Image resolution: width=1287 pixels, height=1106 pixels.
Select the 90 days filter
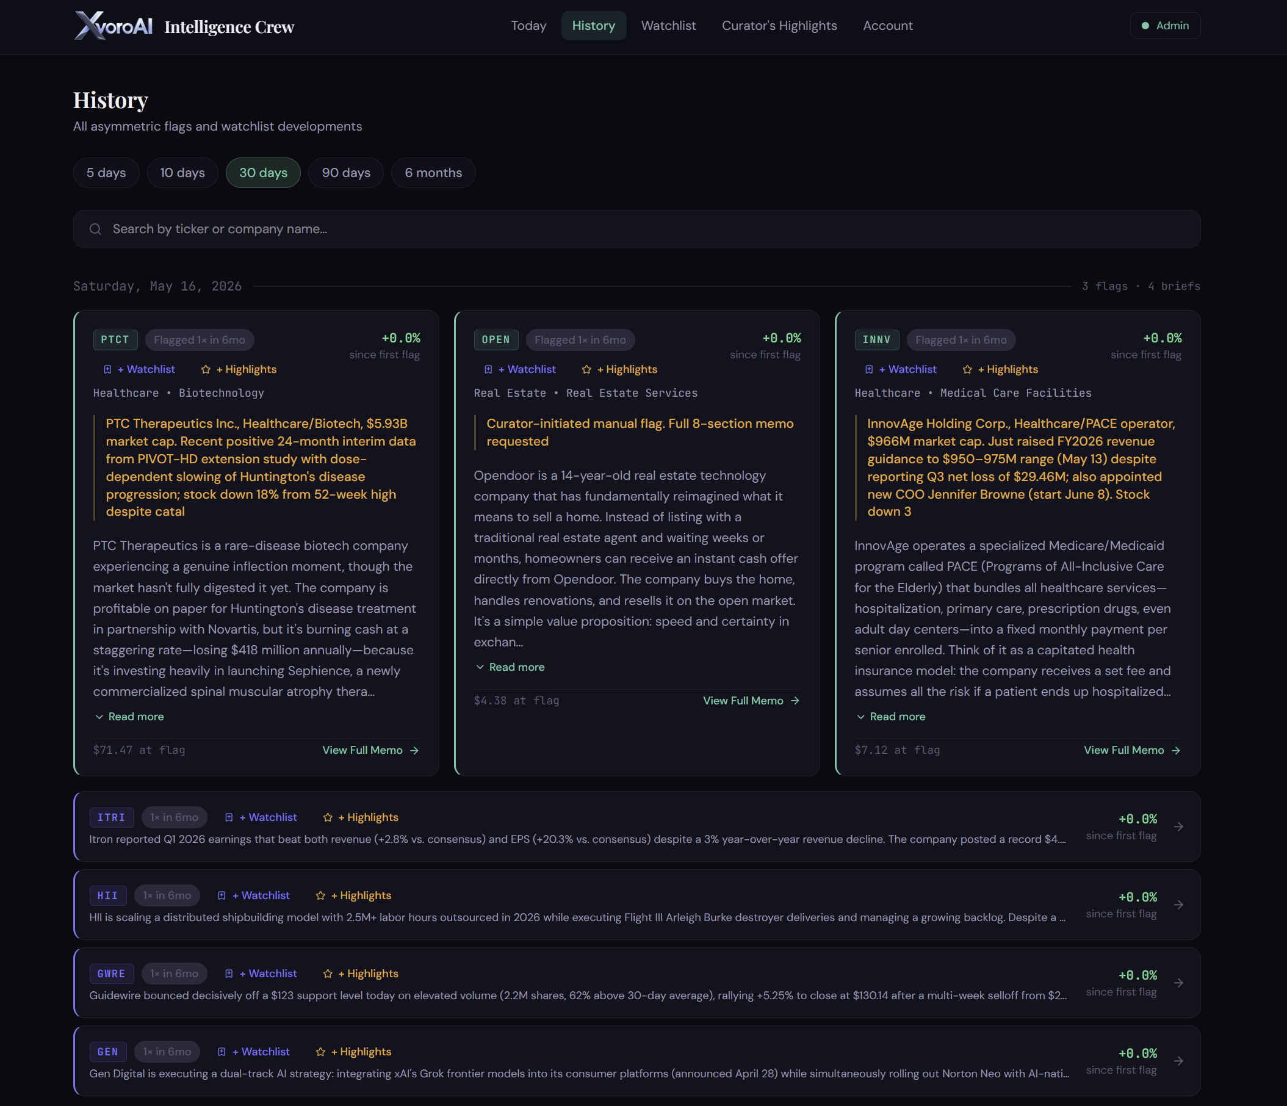click(346, 173)
